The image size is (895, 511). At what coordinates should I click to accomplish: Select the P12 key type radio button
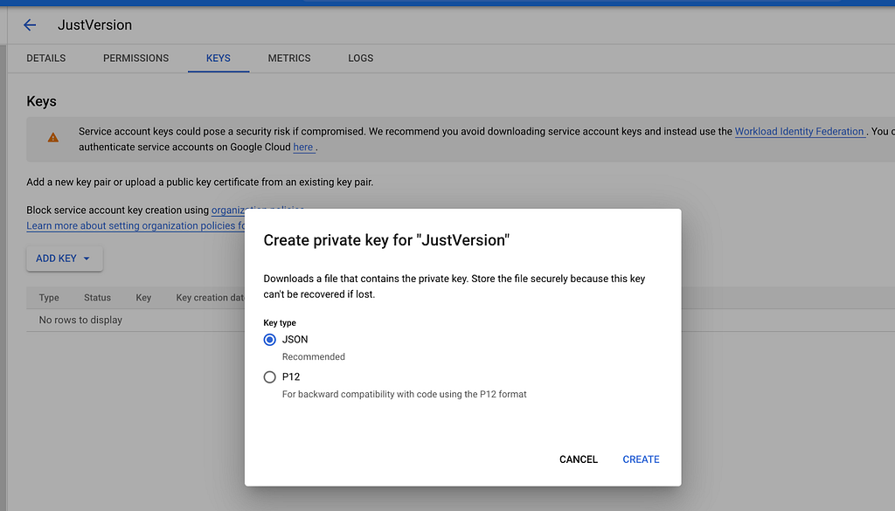(269, 377)
